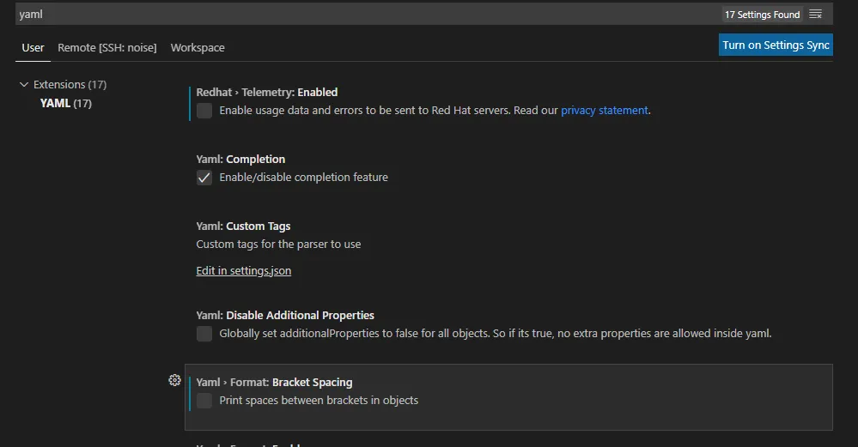The height and width of the screenshot is (447, 858).
Task: Open the Remote [SSH: noise] tab
Action: (107, 48)
